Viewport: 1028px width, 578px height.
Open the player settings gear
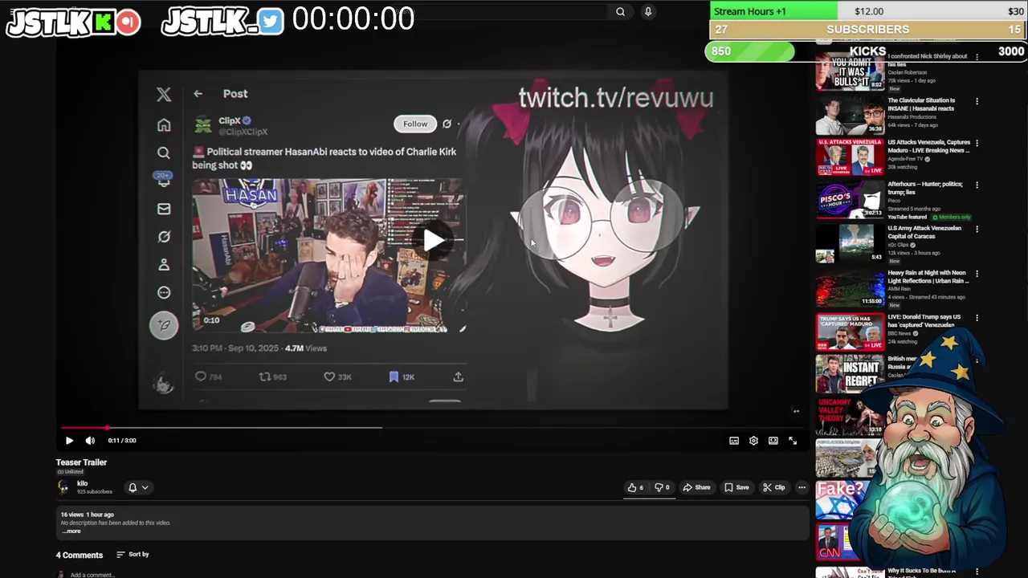[x=753, y=441]
